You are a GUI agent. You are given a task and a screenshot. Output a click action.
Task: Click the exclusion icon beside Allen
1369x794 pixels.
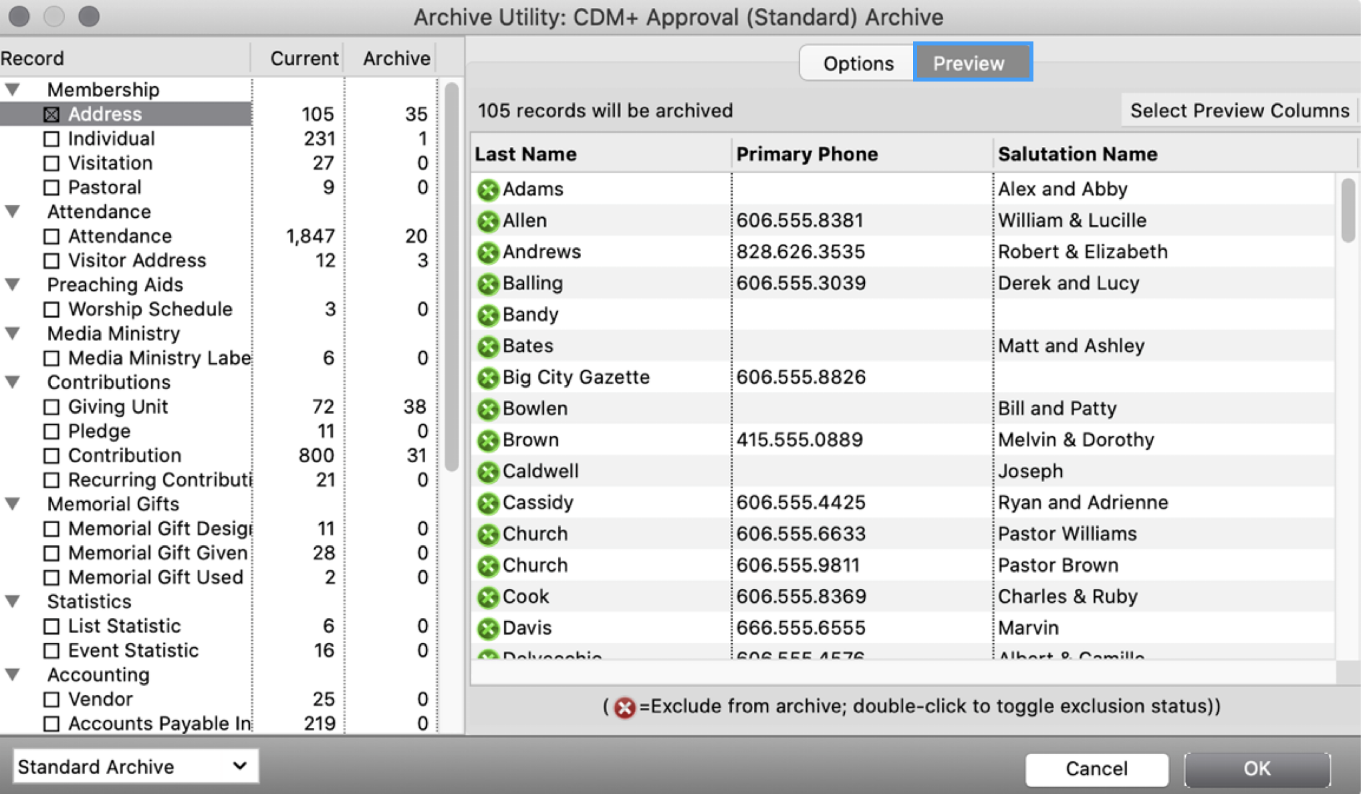(488, 220)
